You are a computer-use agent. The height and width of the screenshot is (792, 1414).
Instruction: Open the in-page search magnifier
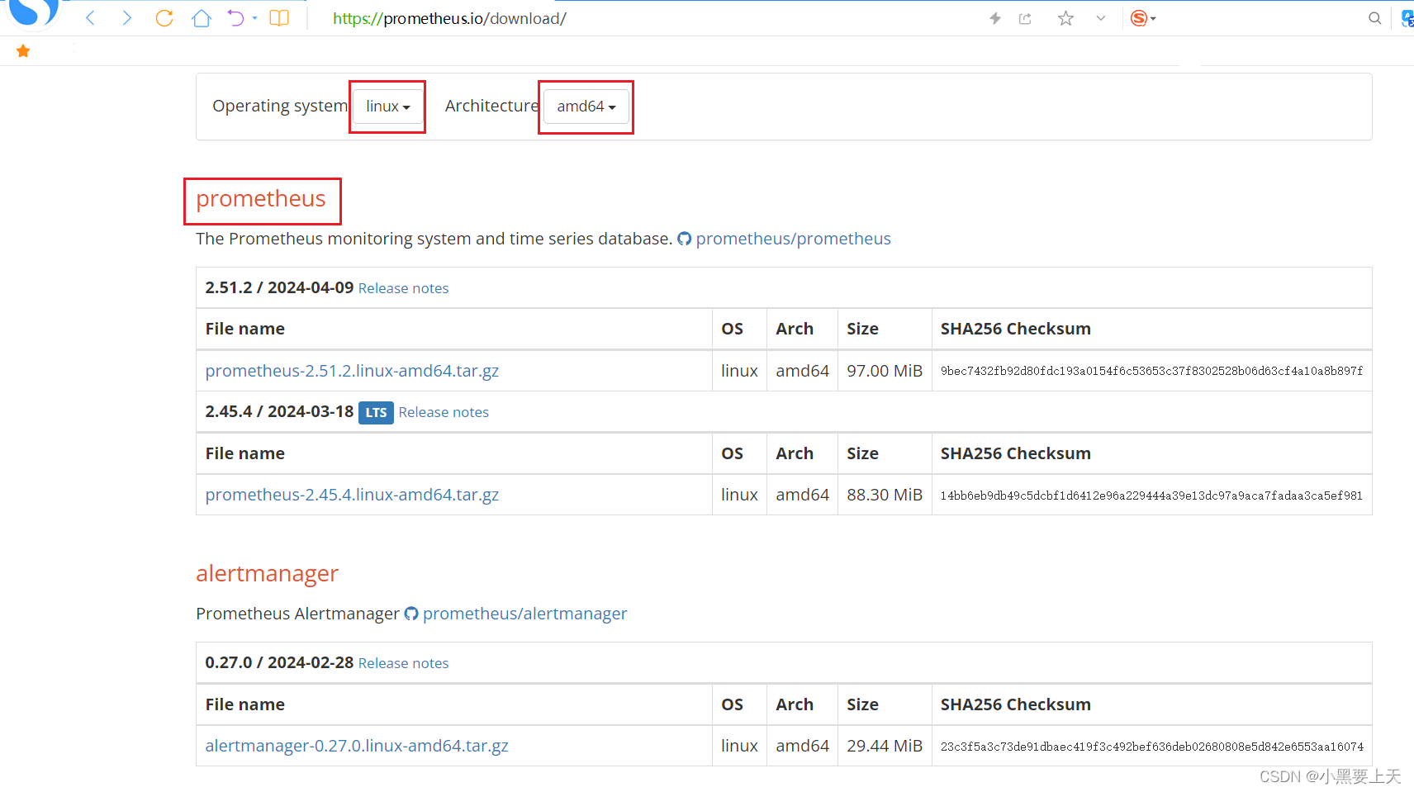(1374, 17)
